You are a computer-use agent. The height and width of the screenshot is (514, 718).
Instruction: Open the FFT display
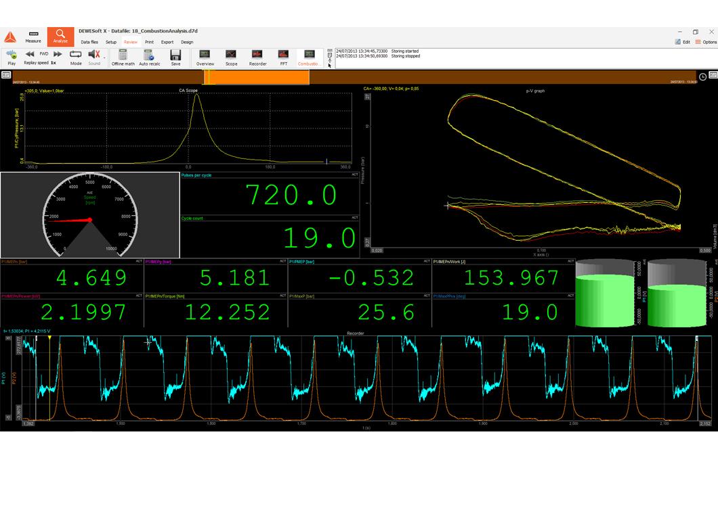[x=283, y=57]
